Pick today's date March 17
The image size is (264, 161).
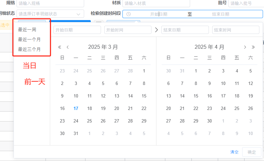coord(76,108)
